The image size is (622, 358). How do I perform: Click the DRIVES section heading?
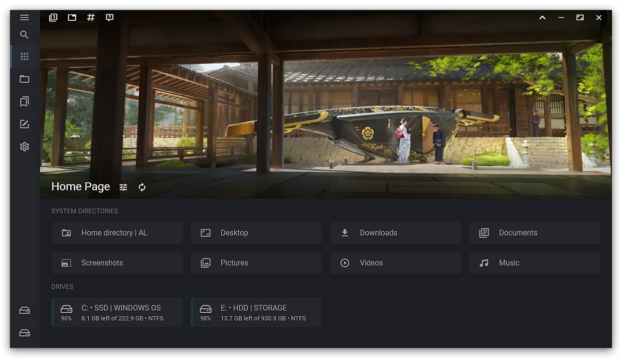point(62,286)
